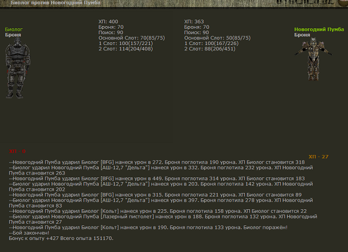Click the 'ХП: 363' stat line
Viewport: 348px width, 252px height.
(194, 21)
